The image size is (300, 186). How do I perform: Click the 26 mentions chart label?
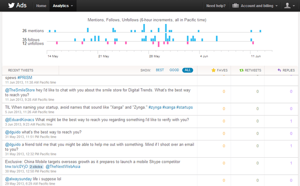pos(33,31)
